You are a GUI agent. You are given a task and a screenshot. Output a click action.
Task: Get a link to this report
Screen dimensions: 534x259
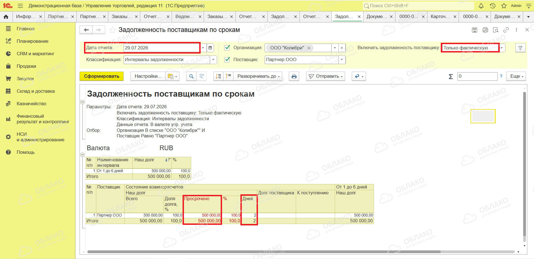pyautogui.click(x=506, y=30)
